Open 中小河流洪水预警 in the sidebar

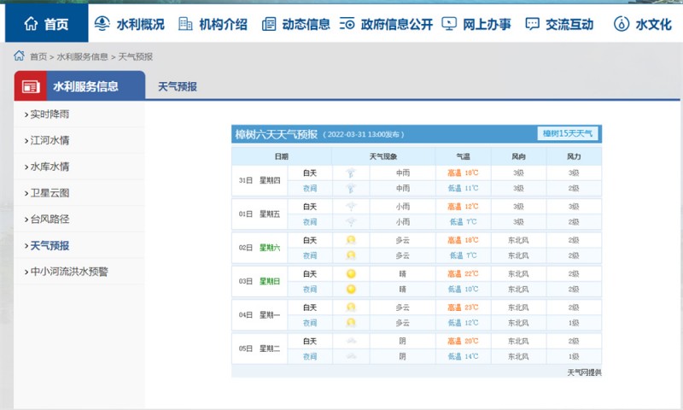click(69, 272)
